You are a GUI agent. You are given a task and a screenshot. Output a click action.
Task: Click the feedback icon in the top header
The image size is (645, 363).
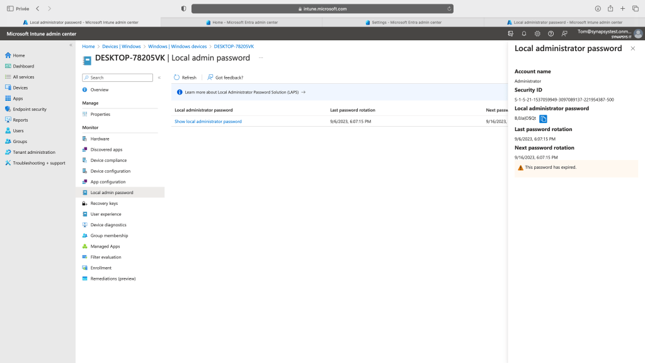coord(564,33)
